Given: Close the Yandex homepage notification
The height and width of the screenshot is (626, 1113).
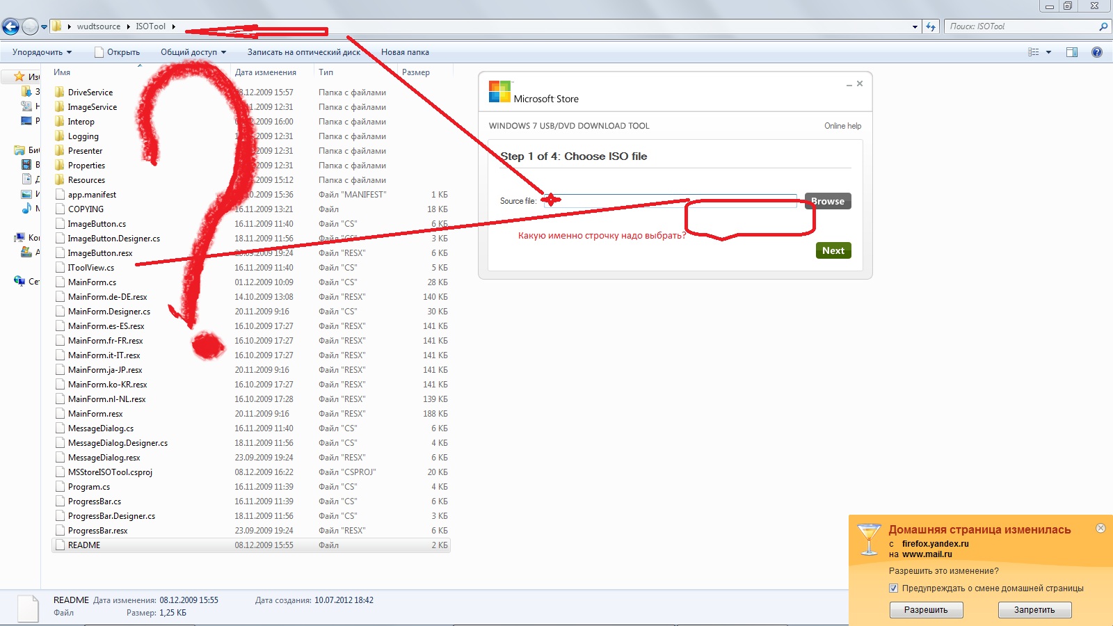Looking at the screenshot, I should coord(1100,528).
